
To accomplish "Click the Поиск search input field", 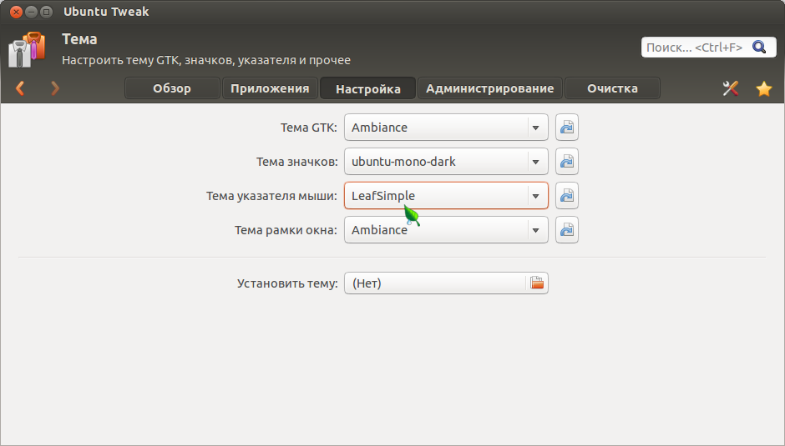I will point(708,47).
